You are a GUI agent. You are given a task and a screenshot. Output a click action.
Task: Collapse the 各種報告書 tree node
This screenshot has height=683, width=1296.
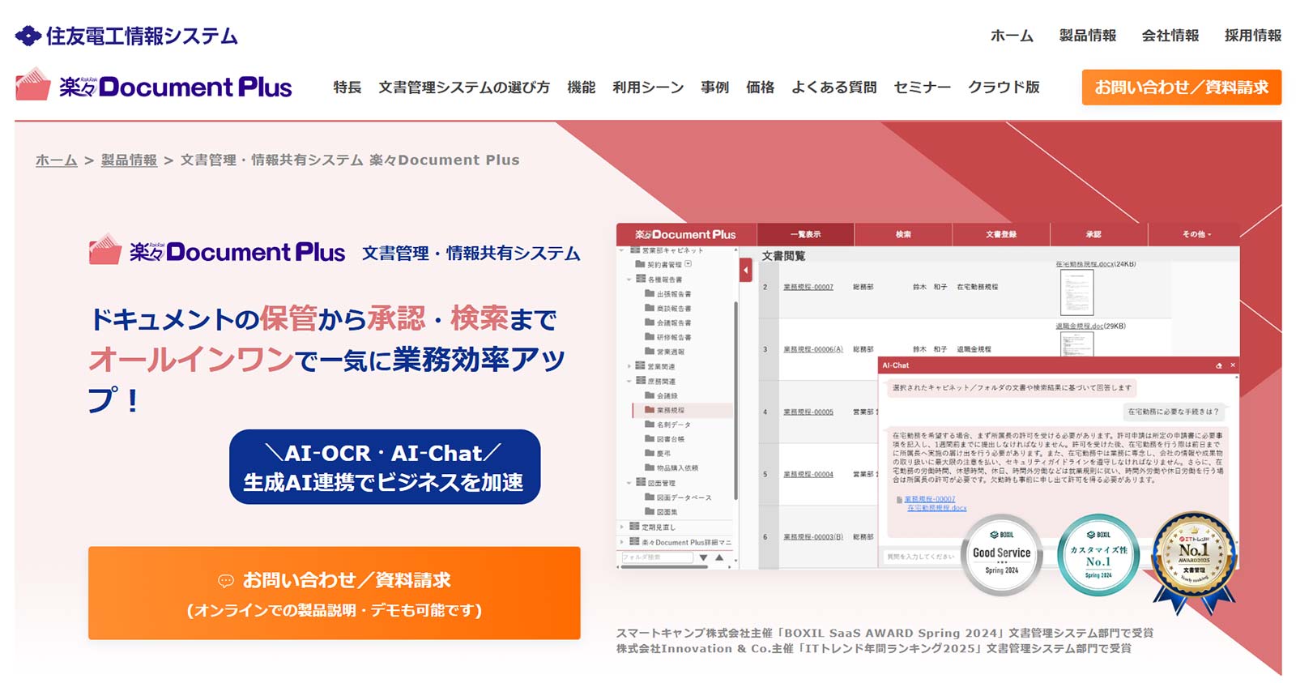pos(629,280)
